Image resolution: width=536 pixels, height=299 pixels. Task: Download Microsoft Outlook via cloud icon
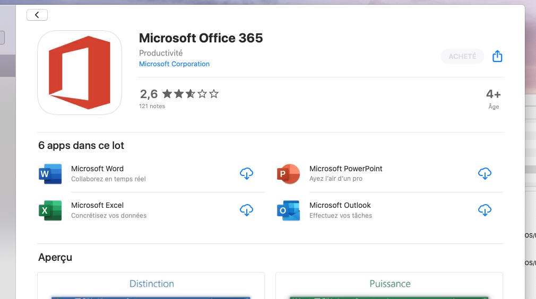pos(485,210)
